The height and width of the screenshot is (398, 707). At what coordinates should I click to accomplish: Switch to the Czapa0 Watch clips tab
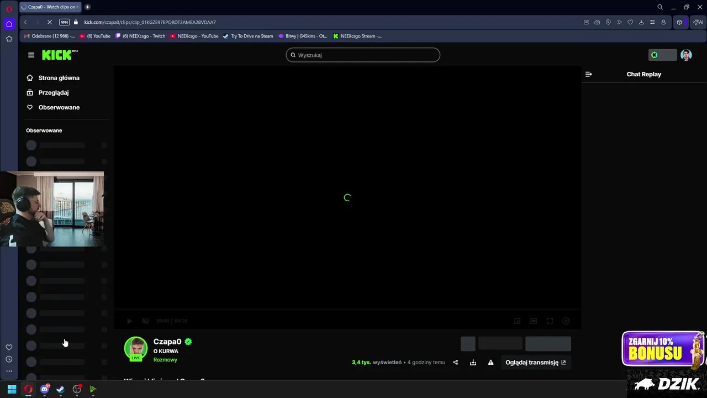point(50,7)
